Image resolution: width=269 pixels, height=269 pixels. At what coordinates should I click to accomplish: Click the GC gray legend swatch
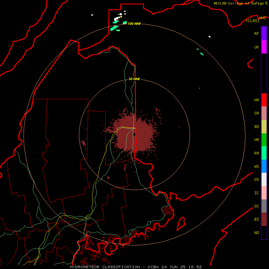click(x=264, y=206)
